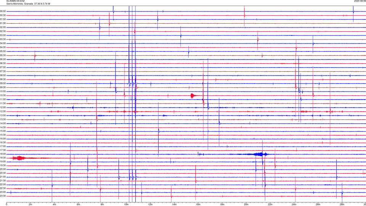Viewport: 366px width, 206px height.
Task: Select the 19:00 row label
Action: tap(3, 162)
